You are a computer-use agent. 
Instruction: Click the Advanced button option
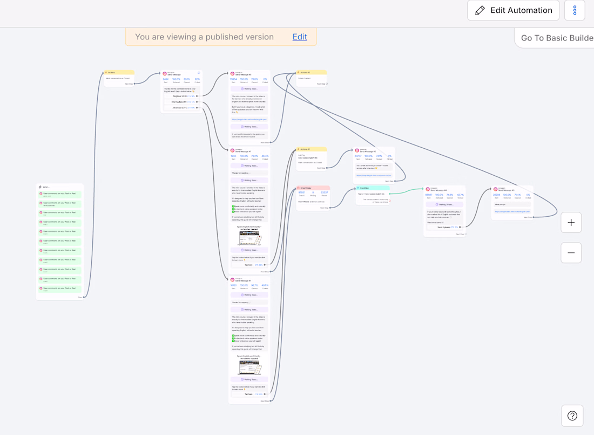pyautogui.click(x=181, y=108)
